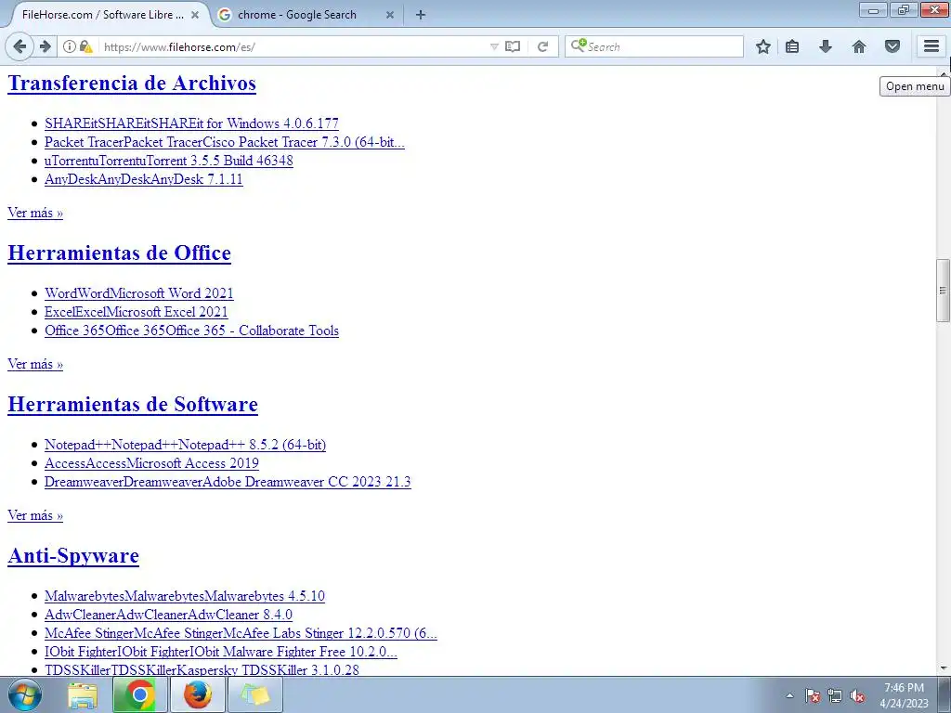
Task: Open the sticky notes taskbar item
Action: pos(254,694)
